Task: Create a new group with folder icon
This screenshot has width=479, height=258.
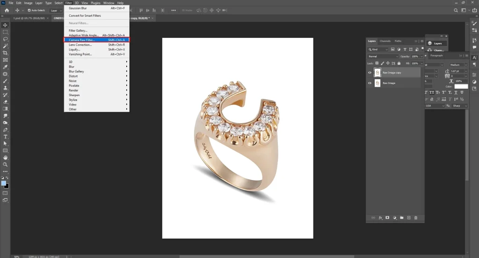Action: 401,218
